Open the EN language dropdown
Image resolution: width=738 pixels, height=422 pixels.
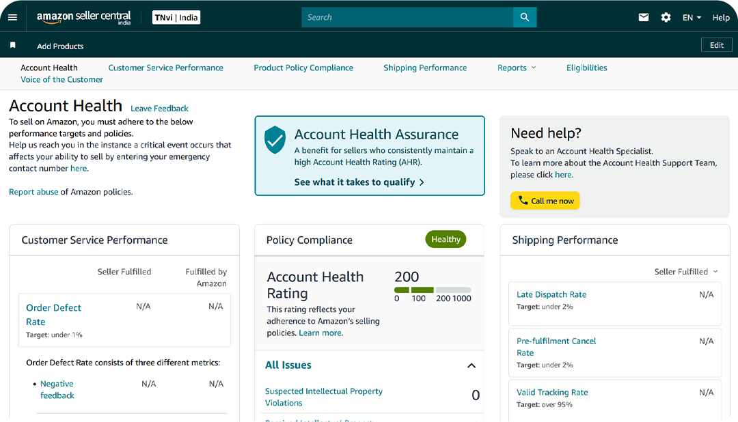coord(692,17)
